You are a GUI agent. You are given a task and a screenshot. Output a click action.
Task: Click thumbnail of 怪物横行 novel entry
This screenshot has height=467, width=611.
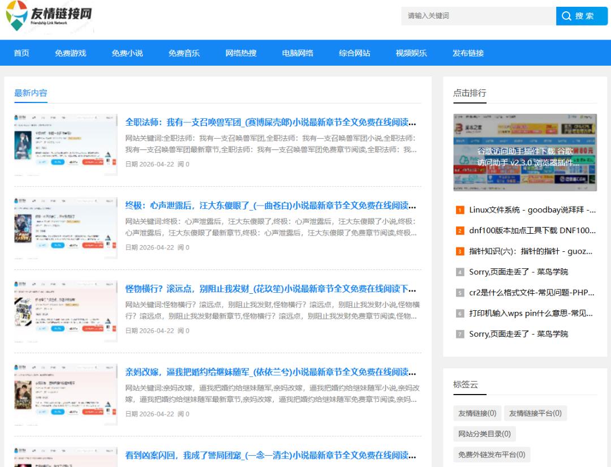pyautogui.click(x=66, y=311)
